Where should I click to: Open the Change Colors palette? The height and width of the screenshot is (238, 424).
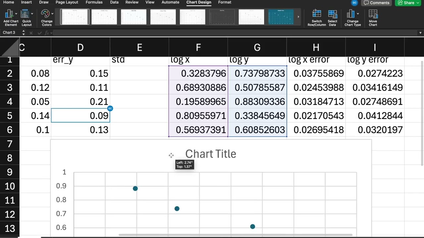tap(47, 18)
